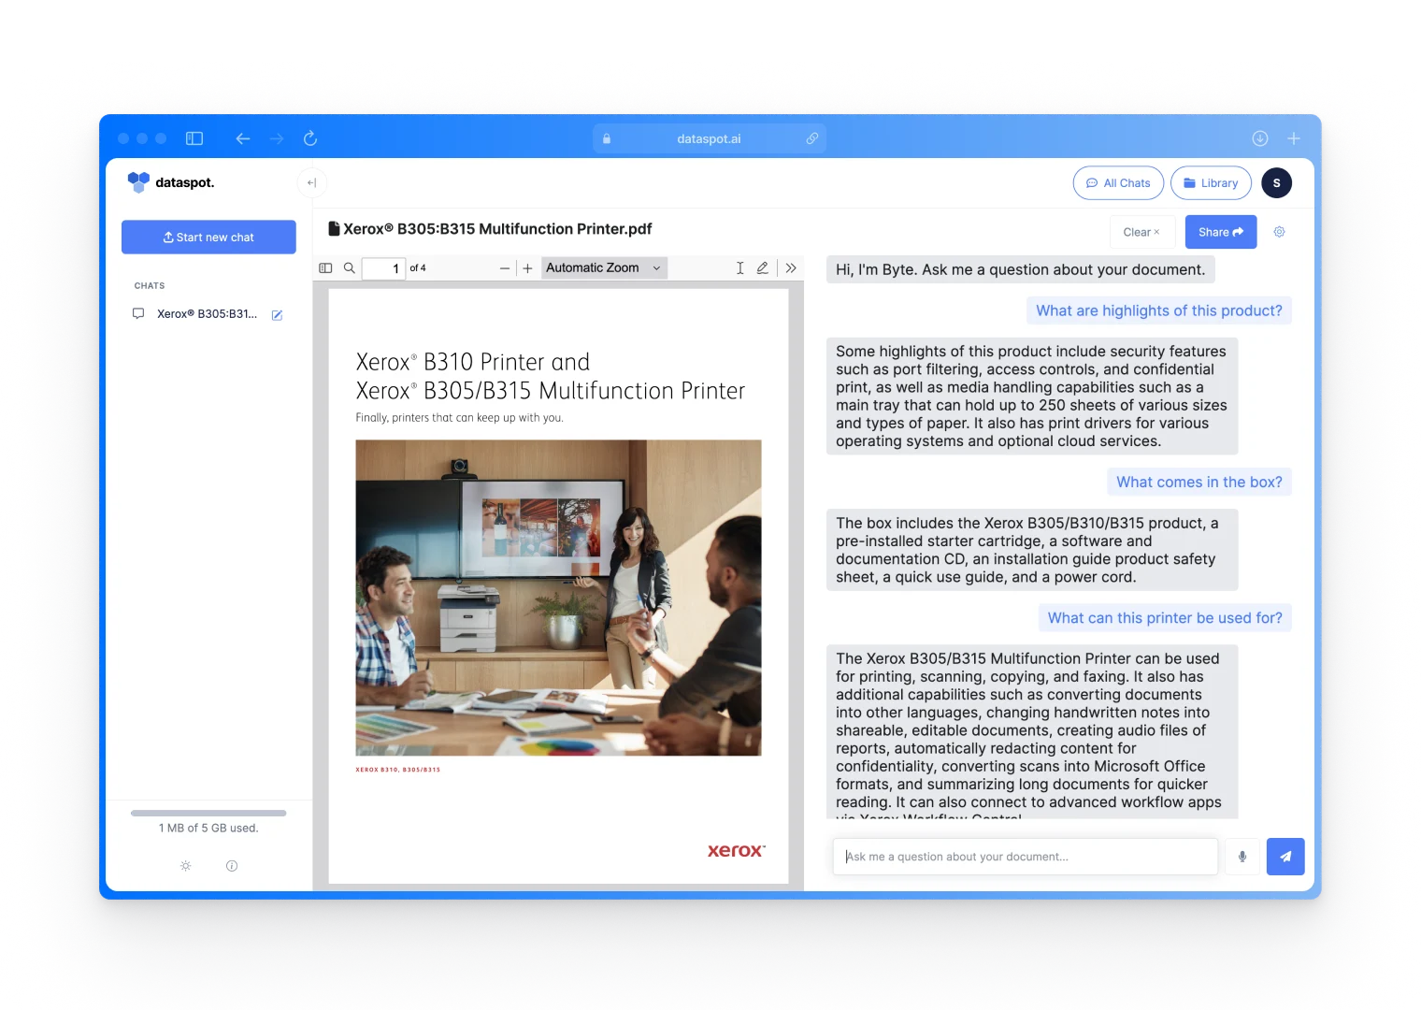The image size is (1421, 1010).
Task: Click message 'What are highlights of this product?'
Action: pos(1159,310)
